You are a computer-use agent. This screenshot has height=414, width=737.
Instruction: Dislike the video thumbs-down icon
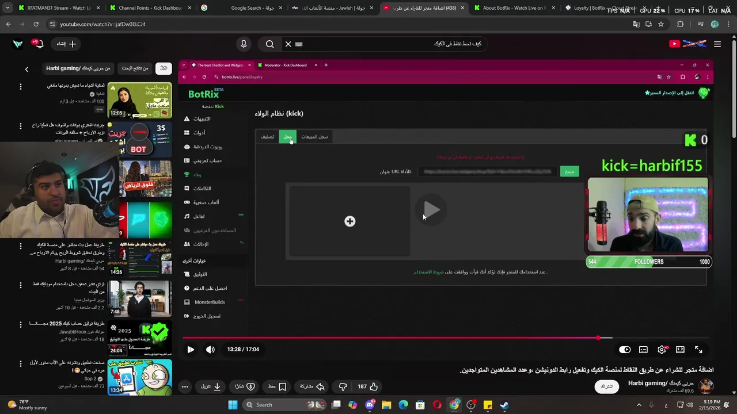click(x=343, y=386)
